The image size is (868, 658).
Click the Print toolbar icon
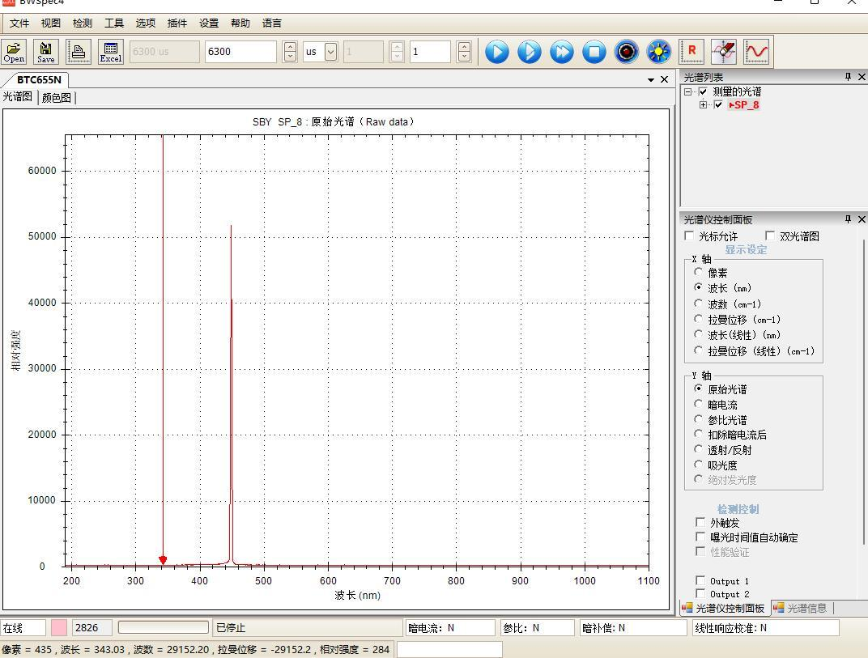(x=79, y=52)
